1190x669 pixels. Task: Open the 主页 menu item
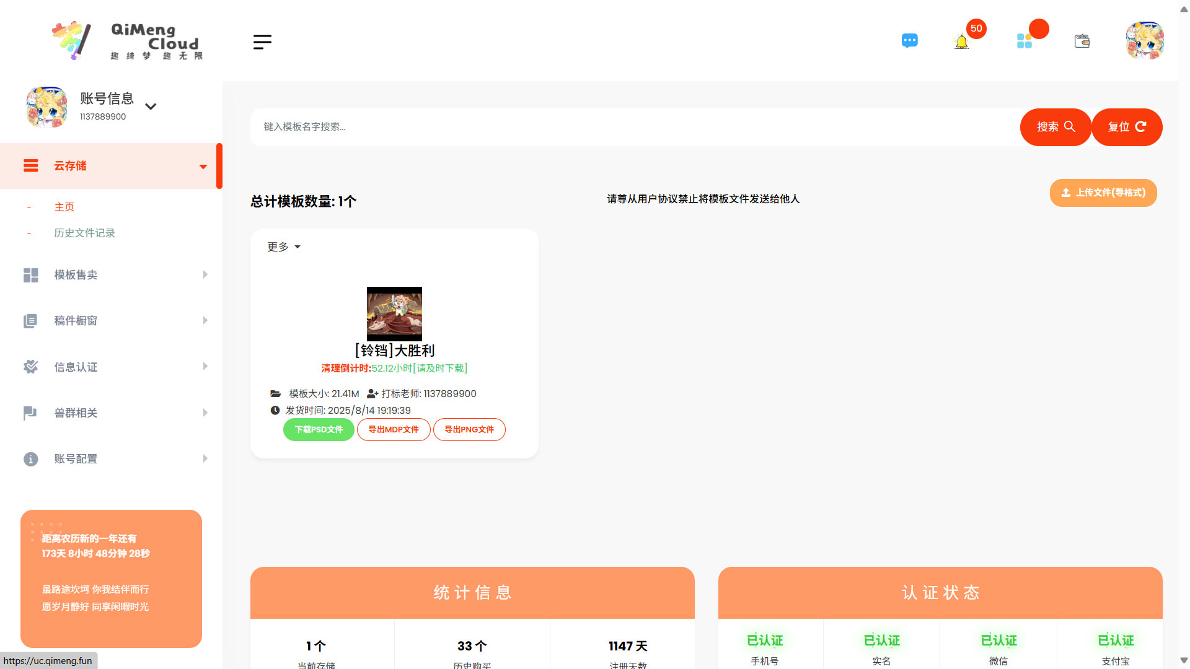tap(64, 206)
